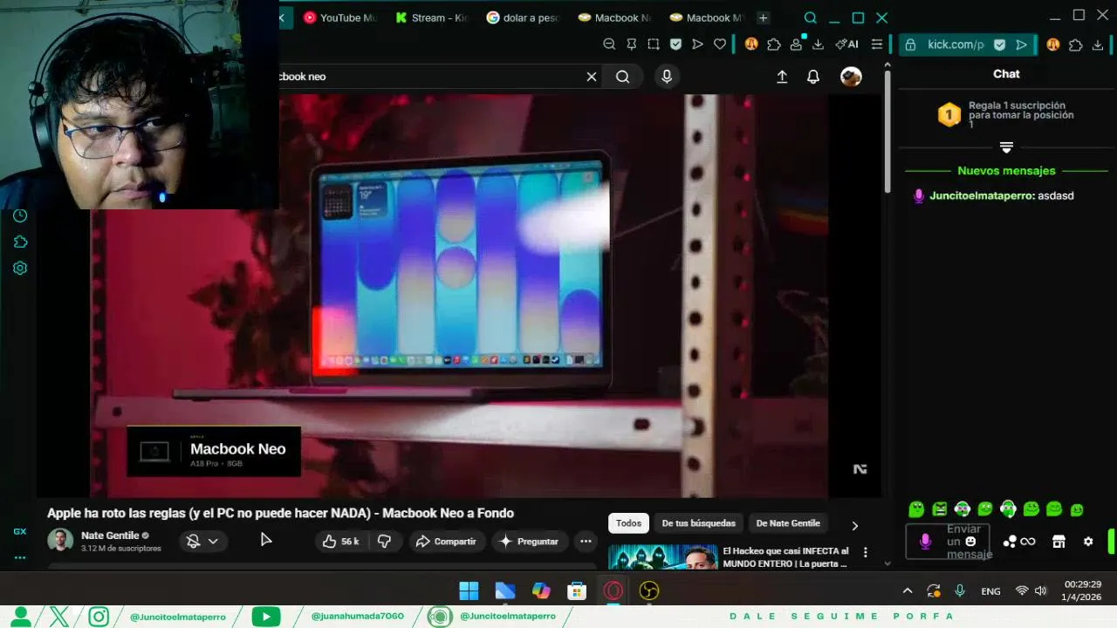The image size is (1117, 628).
Task: Open El Hackeo recommended video thumbnail
Action: point(662,557)
